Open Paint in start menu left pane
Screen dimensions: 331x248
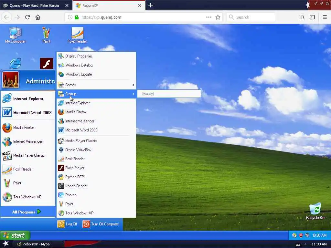pyautogui.click(x=28, y=183)
